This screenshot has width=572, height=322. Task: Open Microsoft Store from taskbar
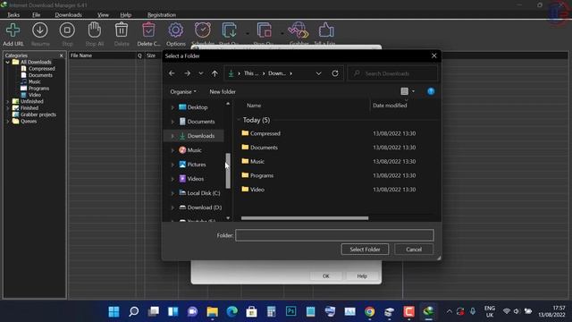click(x=251, y=311)
